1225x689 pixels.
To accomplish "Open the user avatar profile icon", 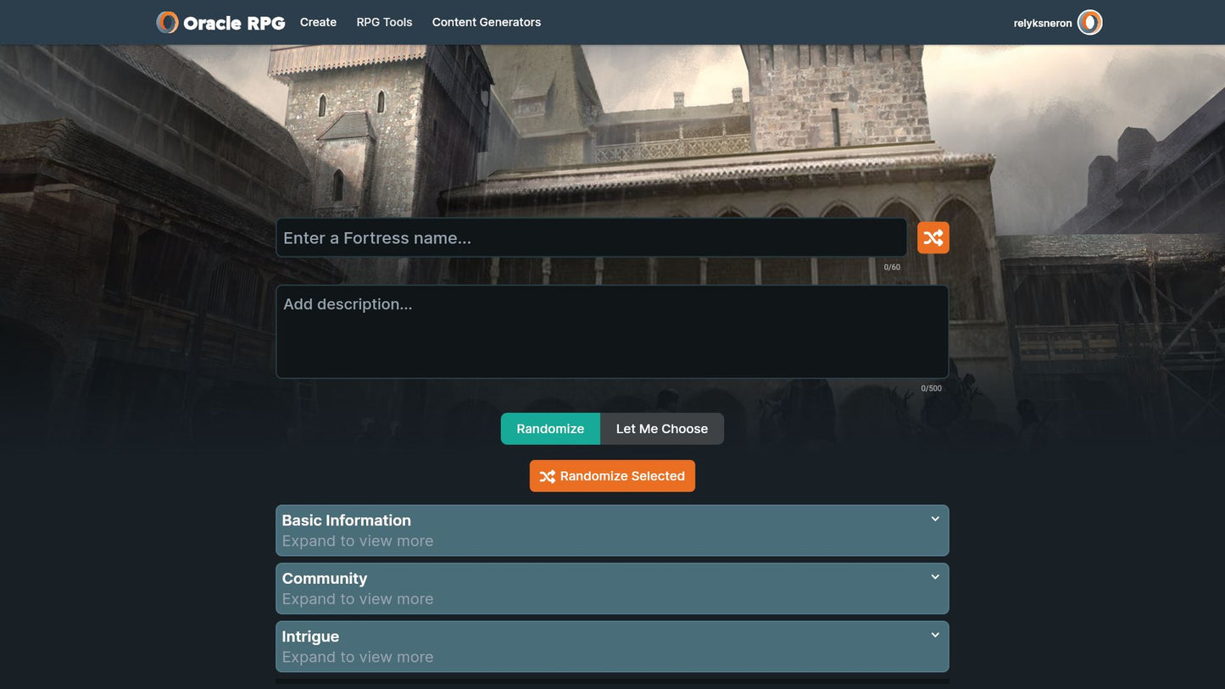I will point(1089,23).
